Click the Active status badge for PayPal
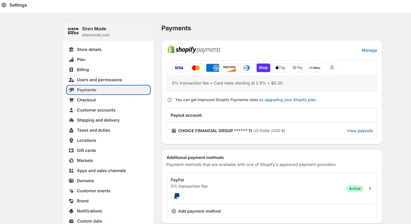Image resolution: width=411 pixels, height=224 pixels. click(355, 189)
